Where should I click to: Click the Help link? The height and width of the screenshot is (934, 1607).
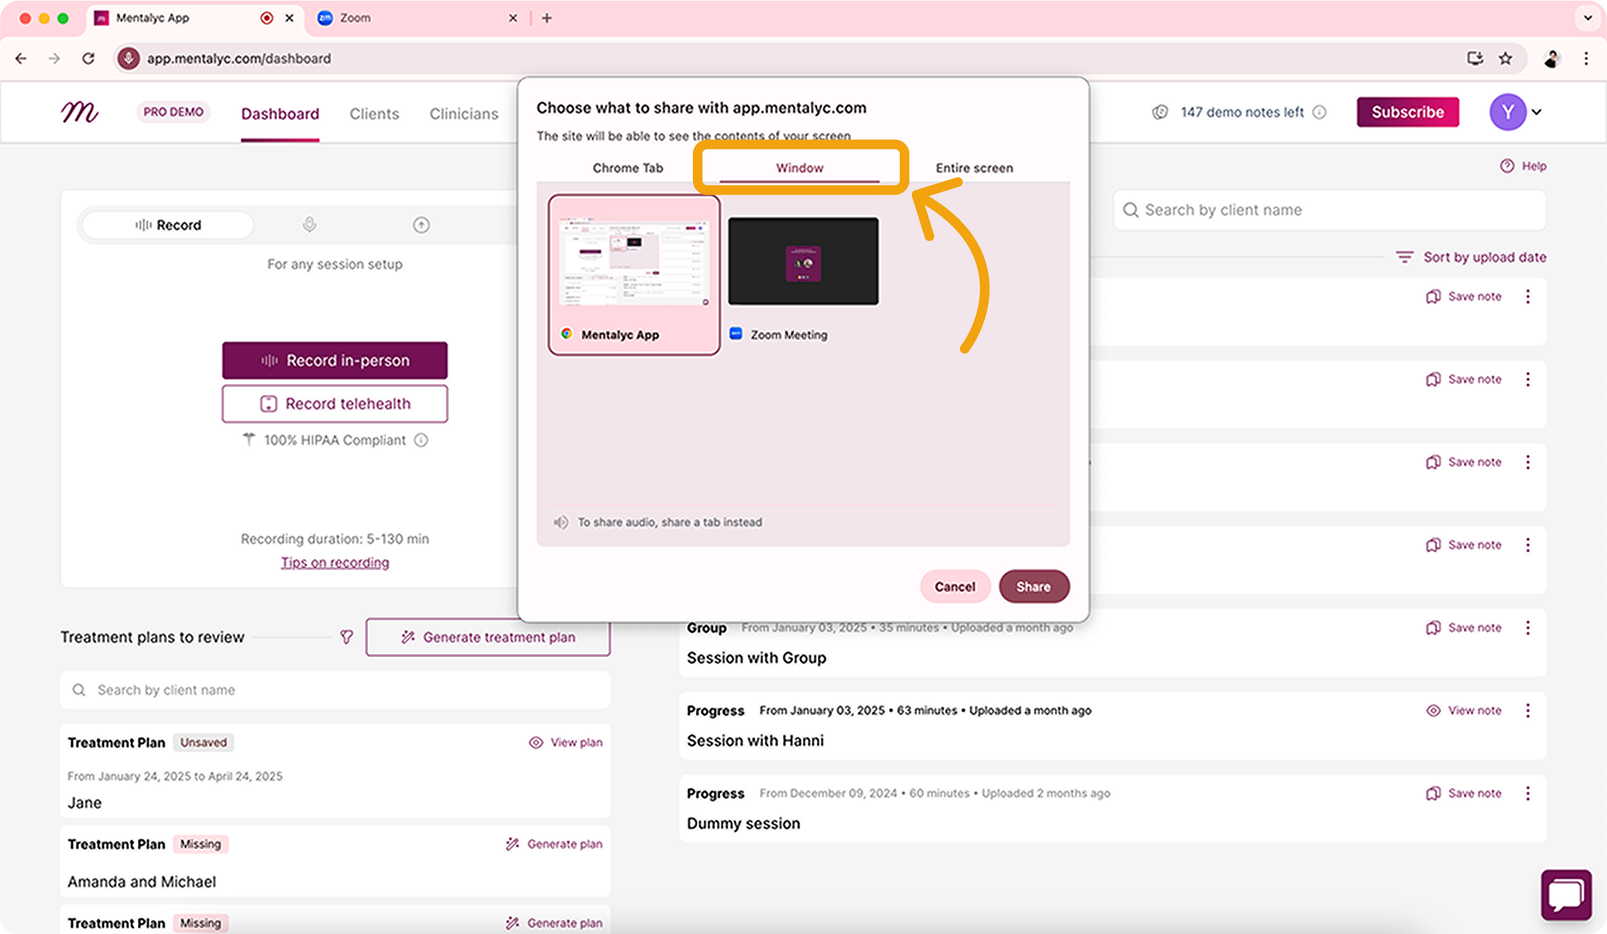tap(1534, 166)
